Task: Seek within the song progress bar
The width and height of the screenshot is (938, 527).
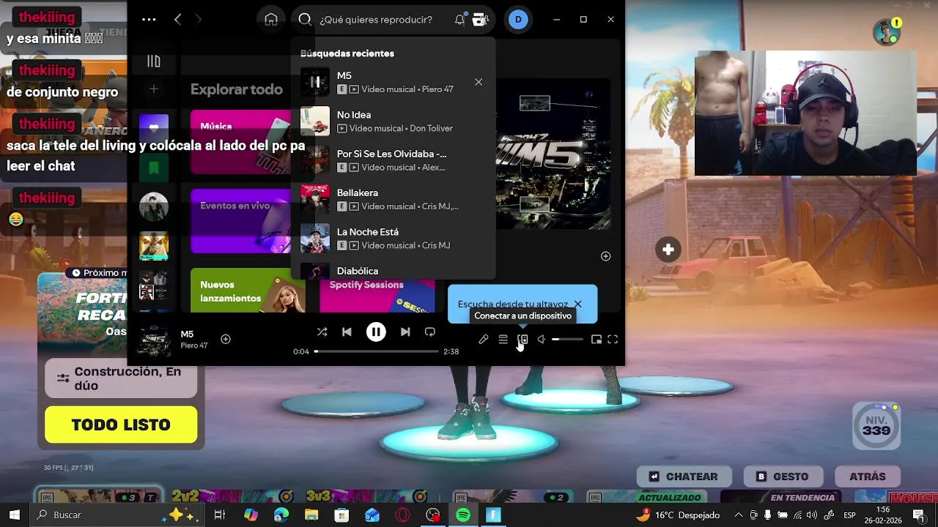Action: coord(377,351)
